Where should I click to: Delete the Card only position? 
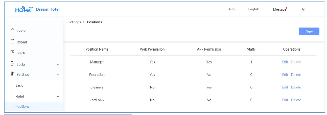click(x=296, y=100)
